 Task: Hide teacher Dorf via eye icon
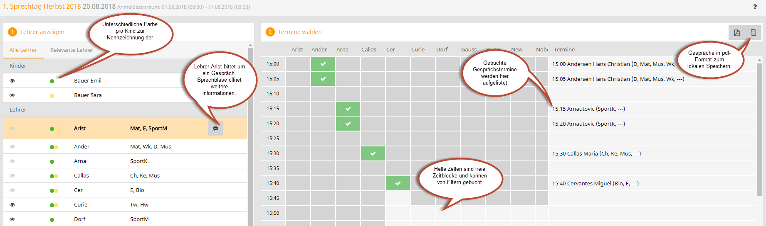pos(12,219)
